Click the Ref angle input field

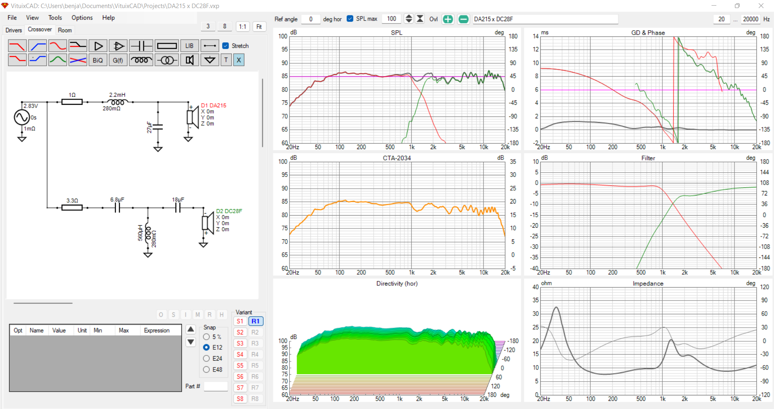[x=310, y=19]
